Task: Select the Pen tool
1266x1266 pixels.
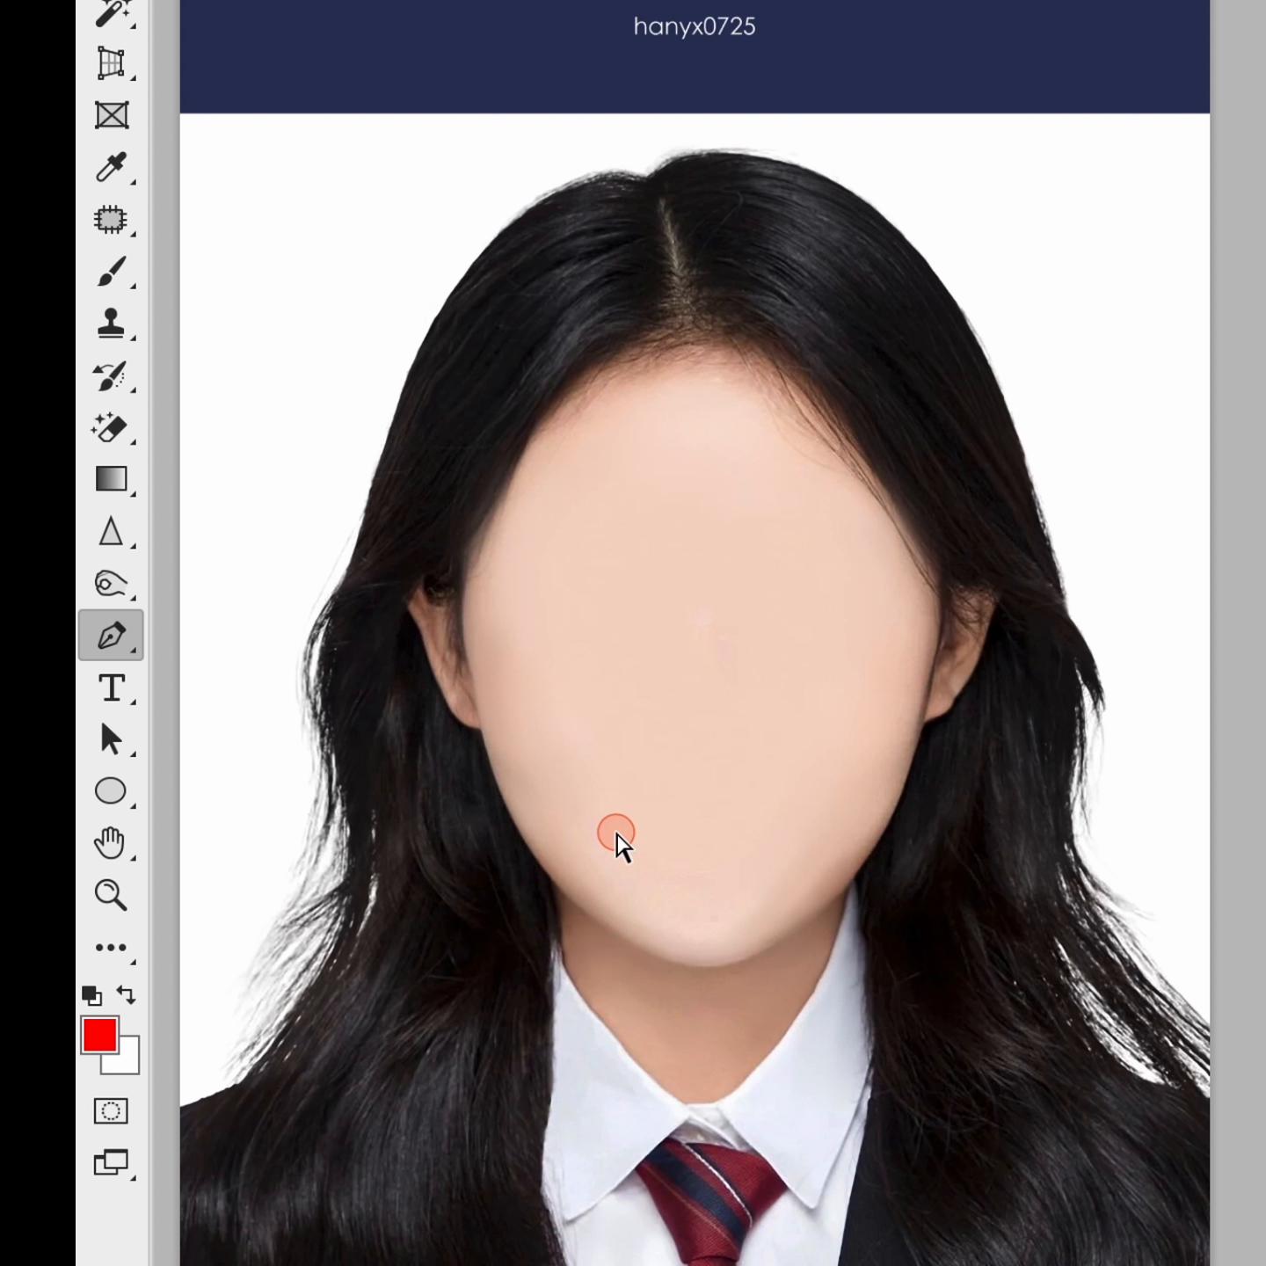Action: (x=111, y=635)
